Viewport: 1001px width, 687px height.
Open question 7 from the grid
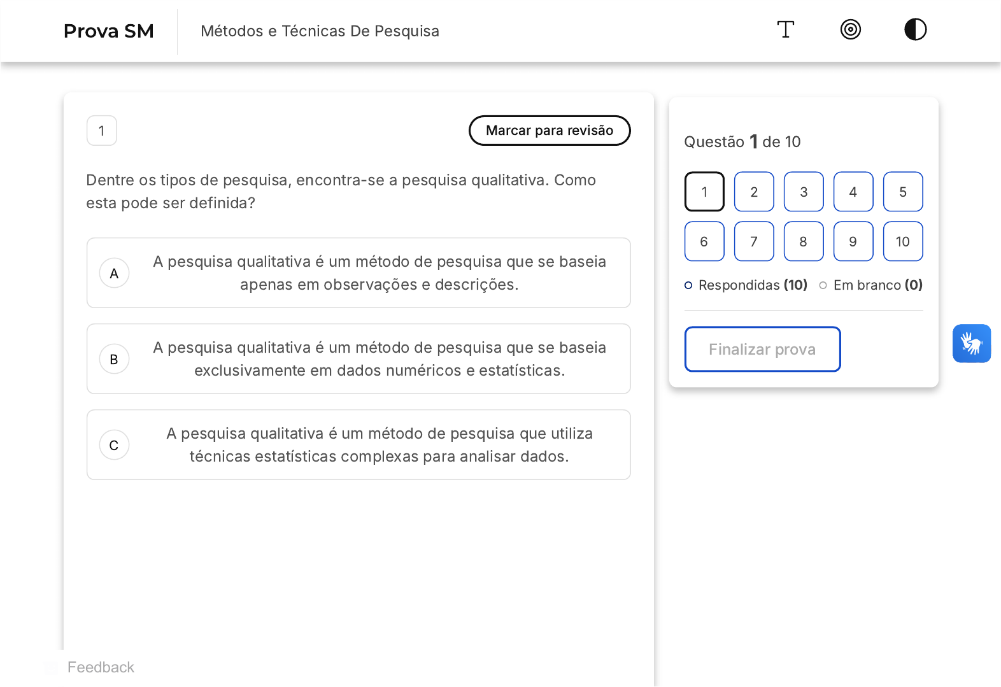(x=754, y=241)
